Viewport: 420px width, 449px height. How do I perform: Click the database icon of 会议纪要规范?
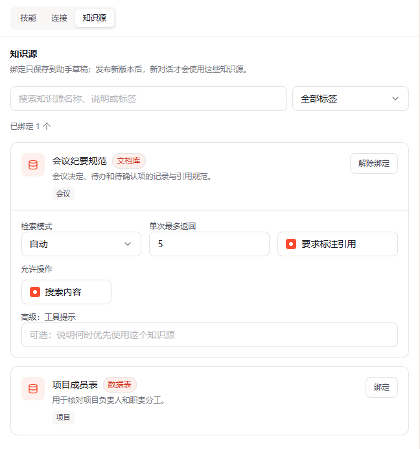click(33, 165)
